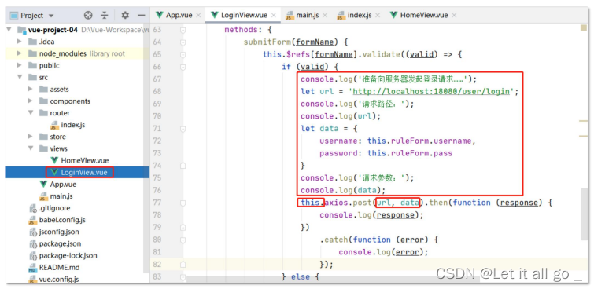The image size is (594, 289).
Task: Collapse the views folder
Action: click(31, 148)
